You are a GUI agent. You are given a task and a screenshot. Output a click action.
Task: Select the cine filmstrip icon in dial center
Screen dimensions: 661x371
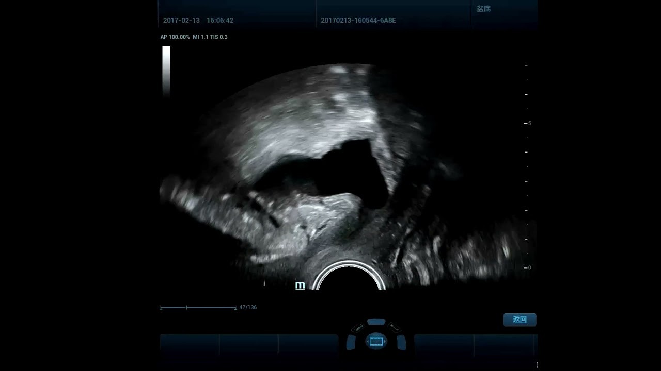(376, 341)
